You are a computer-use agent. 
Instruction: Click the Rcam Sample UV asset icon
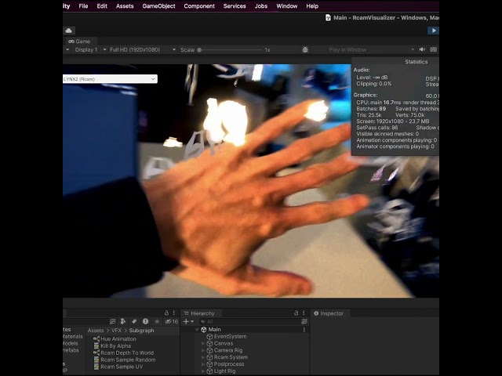[96, 367]
